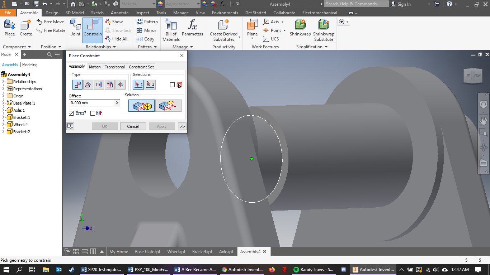Screen dimensions: 490x275
Task: Choose Symmetry constraint type
Action: pyautogui.click(x=121, y=85)
